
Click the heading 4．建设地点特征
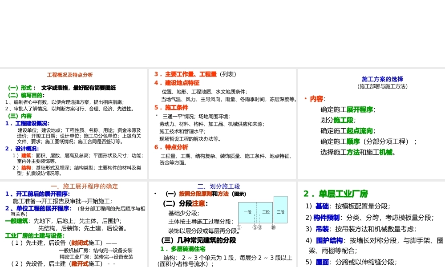[177, 83]
